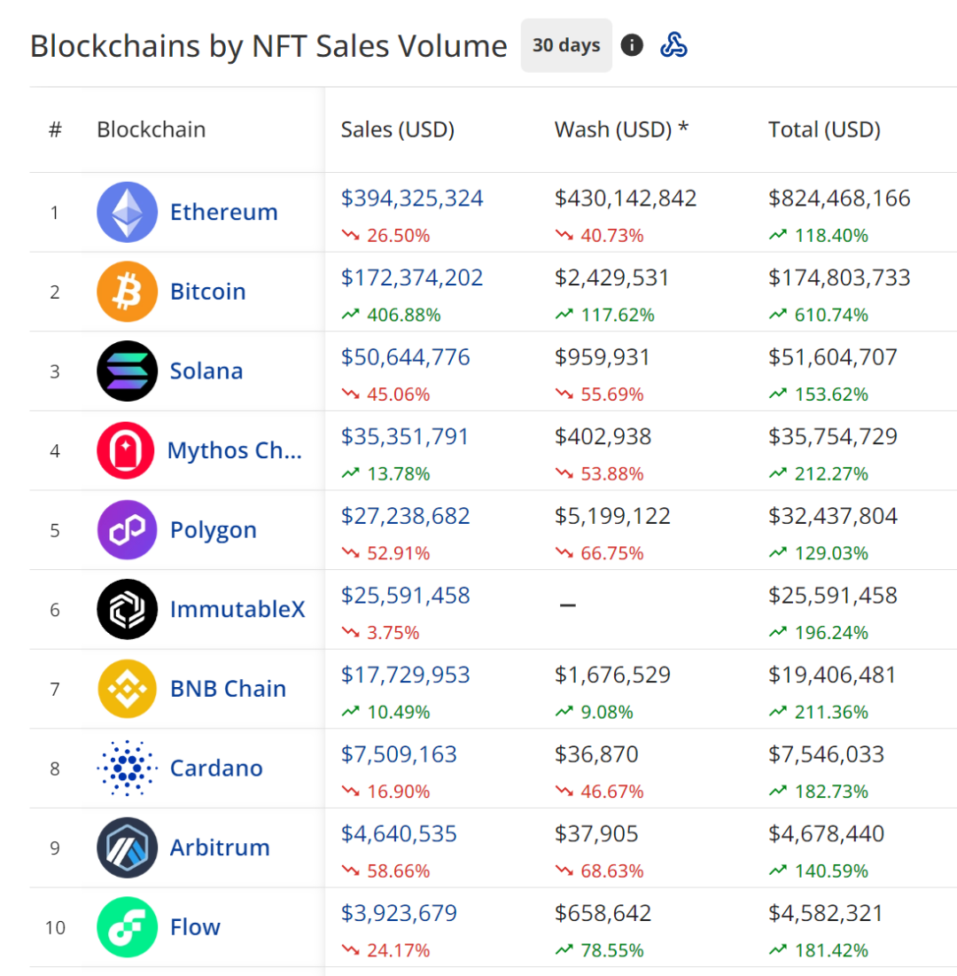Open the info icon beside 30 days
This screenshot has width=957, height=976.
pos(632,45)
